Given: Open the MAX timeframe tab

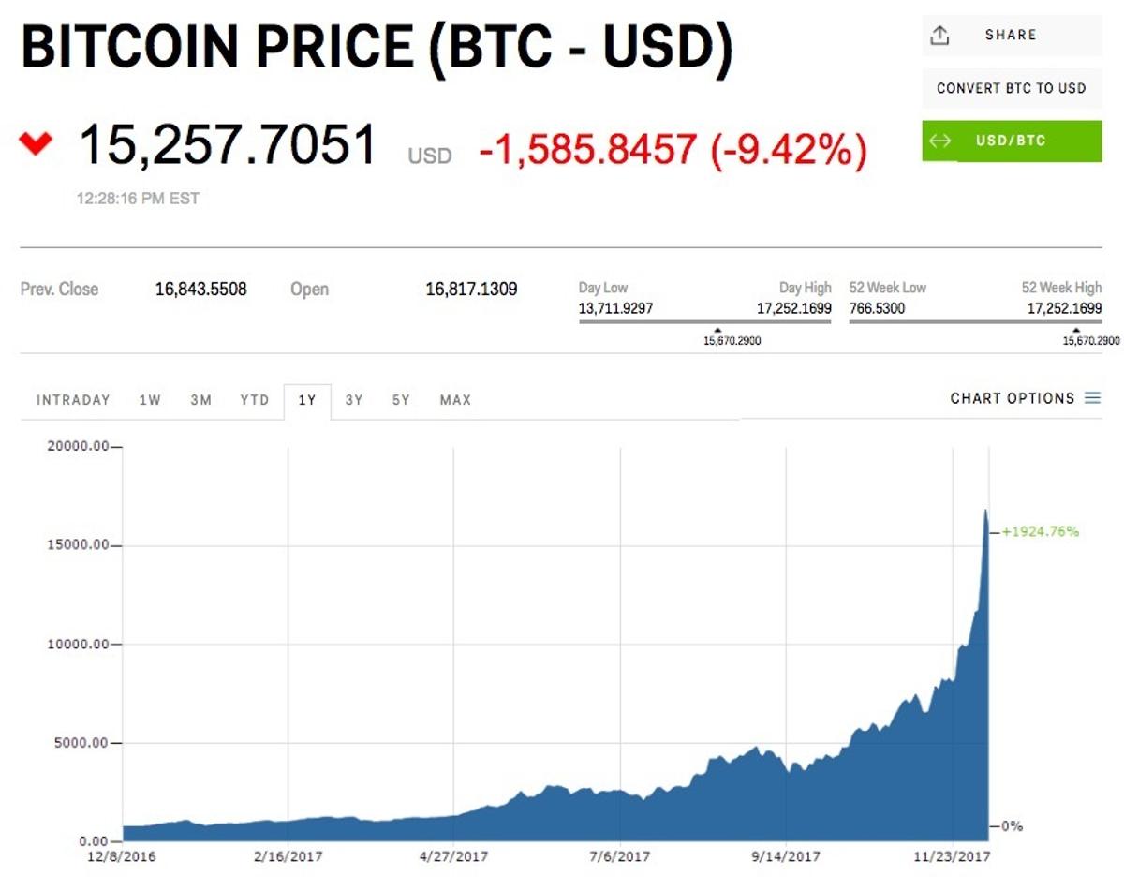Looking at the screenshot, I should 454,399.
